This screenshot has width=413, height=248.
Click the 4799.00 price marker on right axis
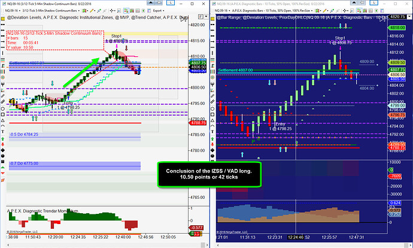[x=397, y=105]
